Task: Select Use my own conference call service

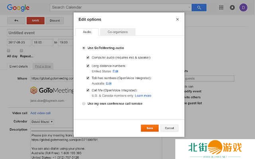Action: [84, 104]
